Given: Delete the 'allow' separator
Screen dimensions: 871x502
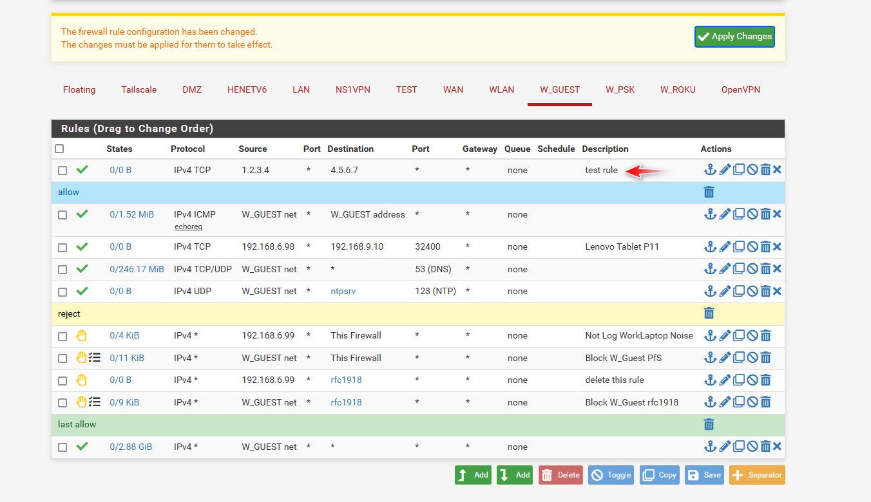Looking at the screenshot, I should 709,192.
